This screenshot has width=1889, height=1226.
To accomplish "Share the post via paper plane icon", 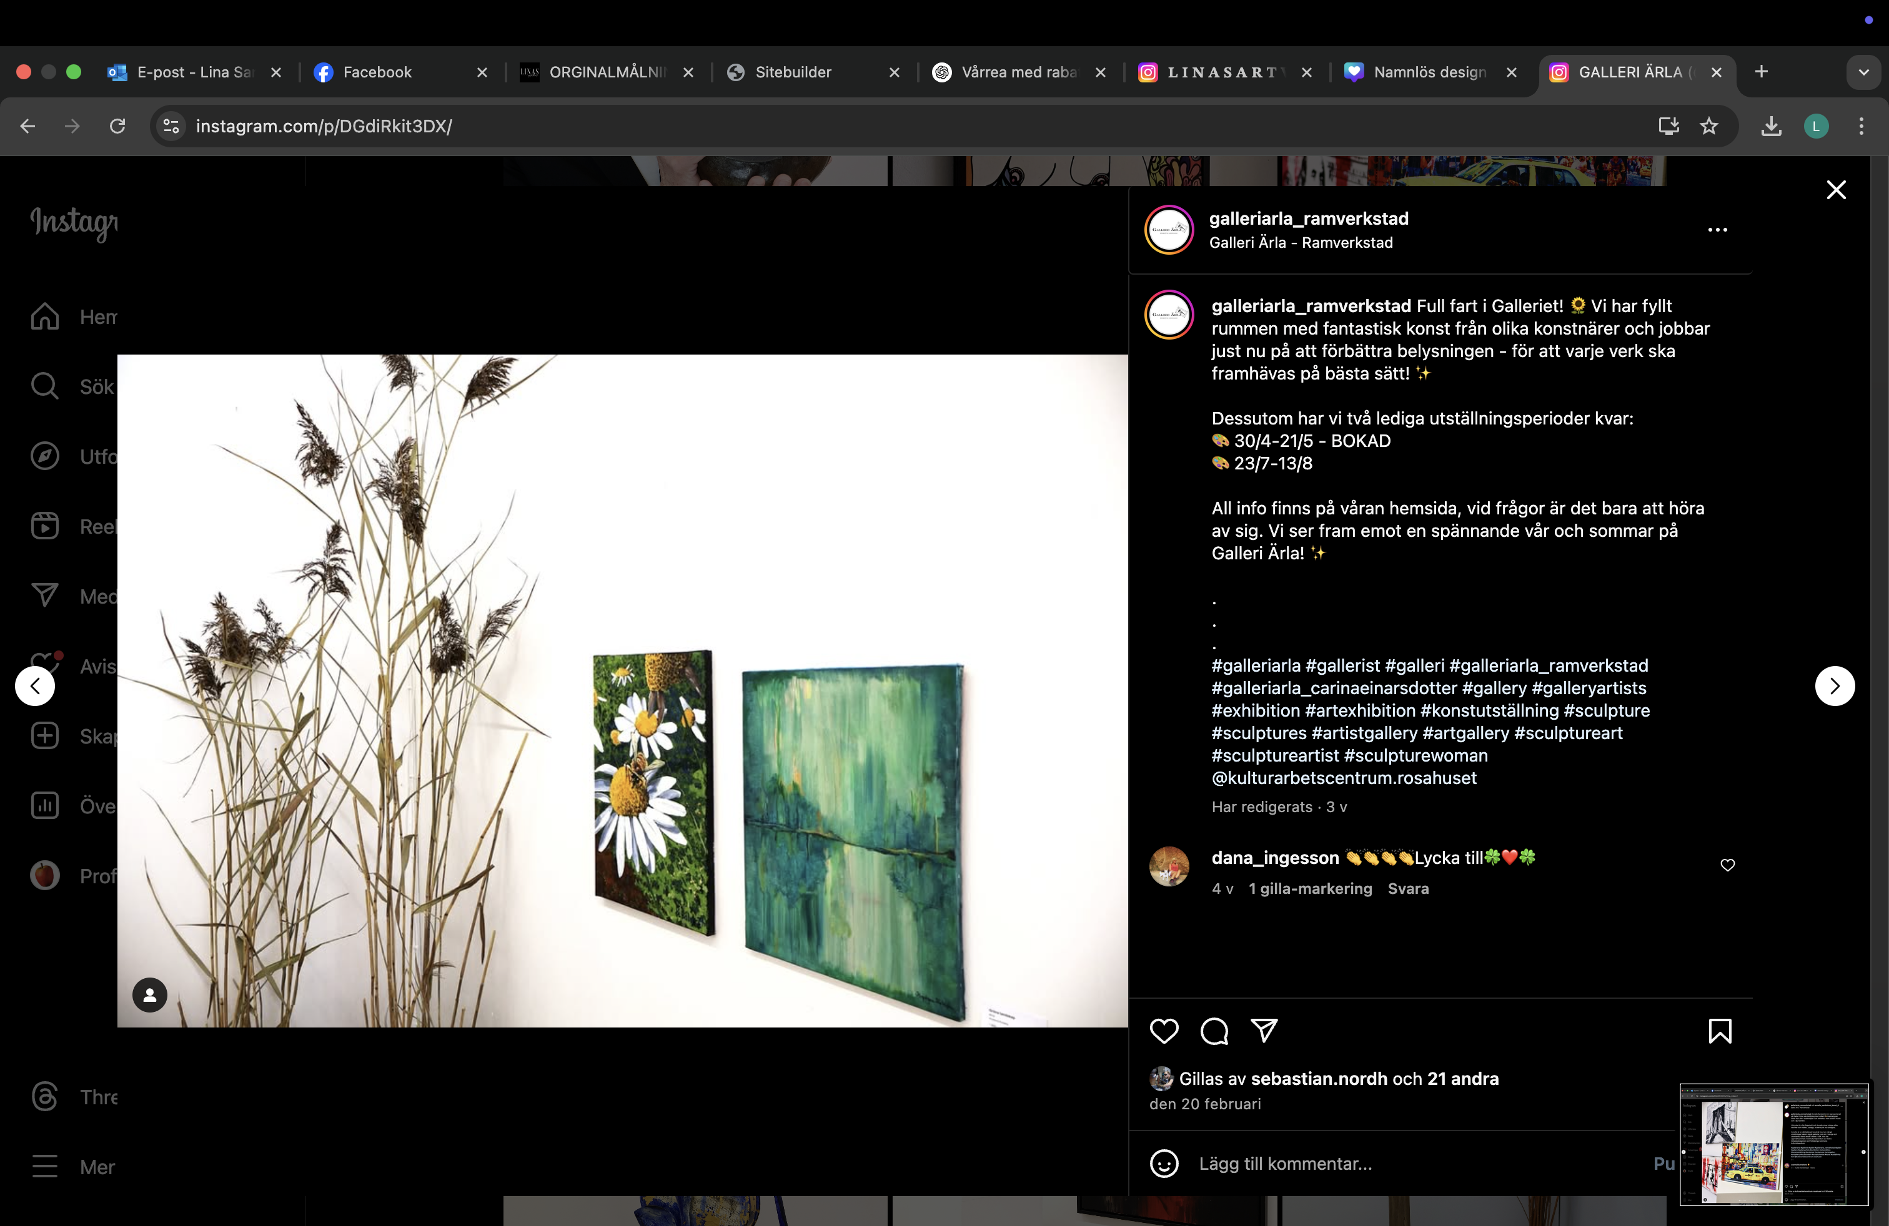I will click(1264, 1031).
